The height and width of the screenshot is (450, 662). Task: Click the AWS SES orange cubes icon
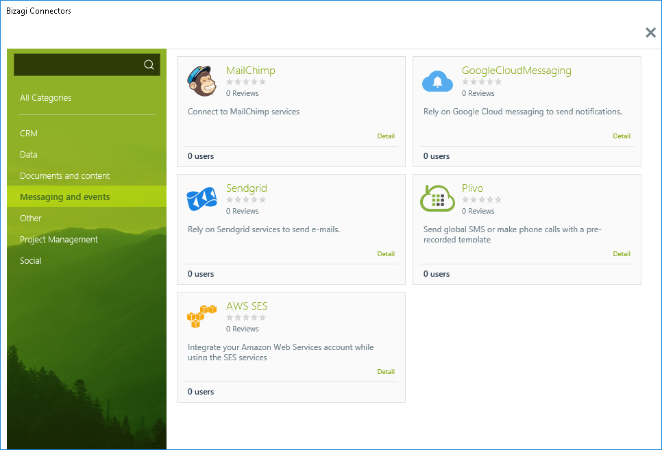click(x=201, y=316)
